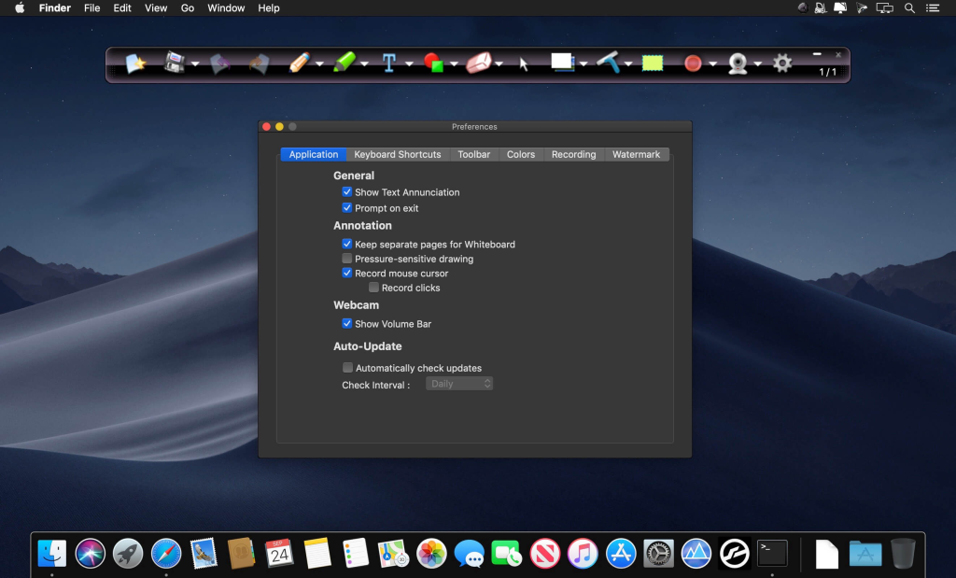Select the shapes tool
Image resolution: width=956 pixels, height=578 pixels.
pos(433,63)
